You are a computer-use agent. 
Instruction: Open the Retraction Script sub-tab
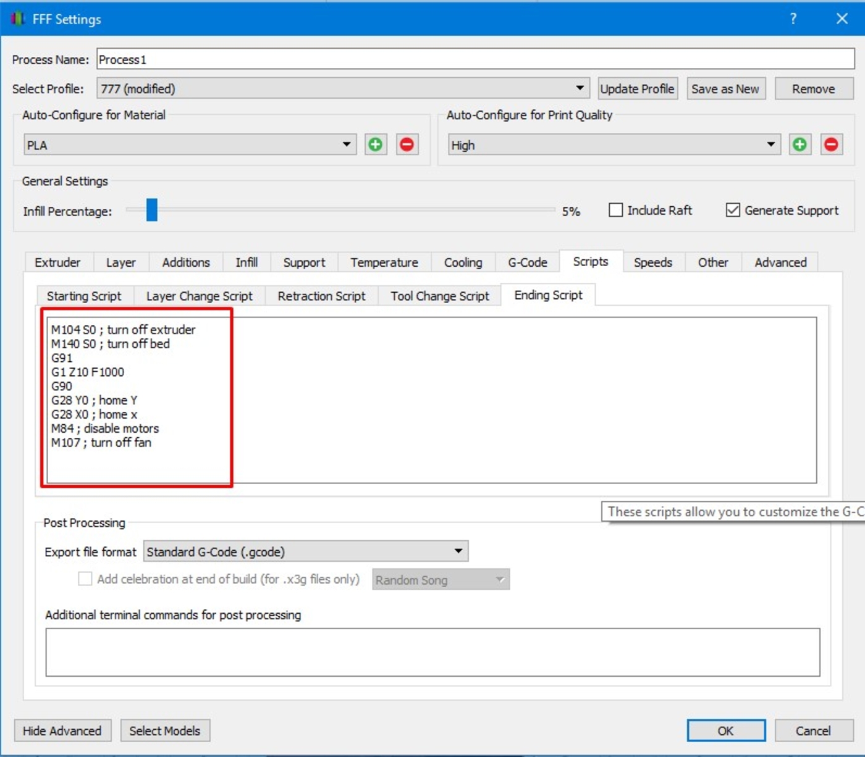click(x=321, y=296)
